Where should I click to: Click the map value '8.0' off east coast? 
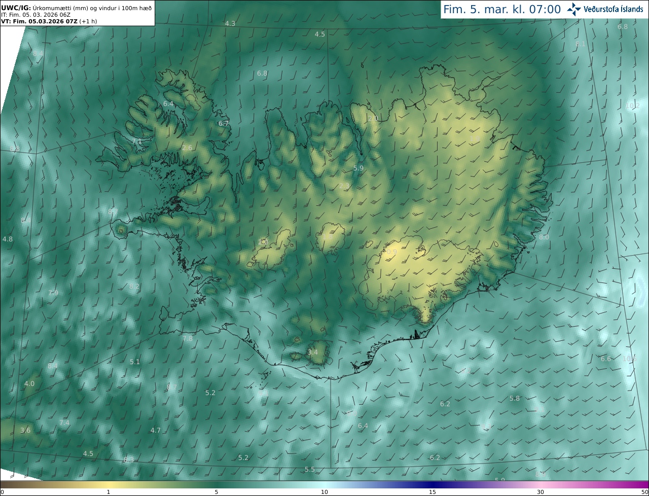544,237
